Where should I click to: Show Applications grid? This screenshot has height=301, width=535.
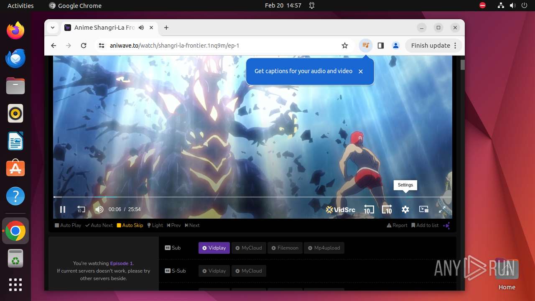pyautogui.click(x=15, y=285)
